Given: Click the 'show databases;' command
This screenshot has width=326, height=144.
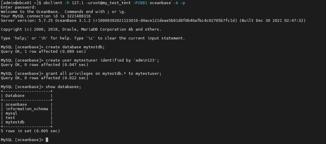Looking at the screenshot, I should [x=63, y=87].
